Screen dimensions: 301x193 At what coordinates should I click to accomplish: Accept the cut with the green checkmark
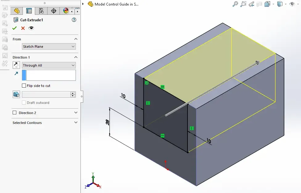[14, 28]
